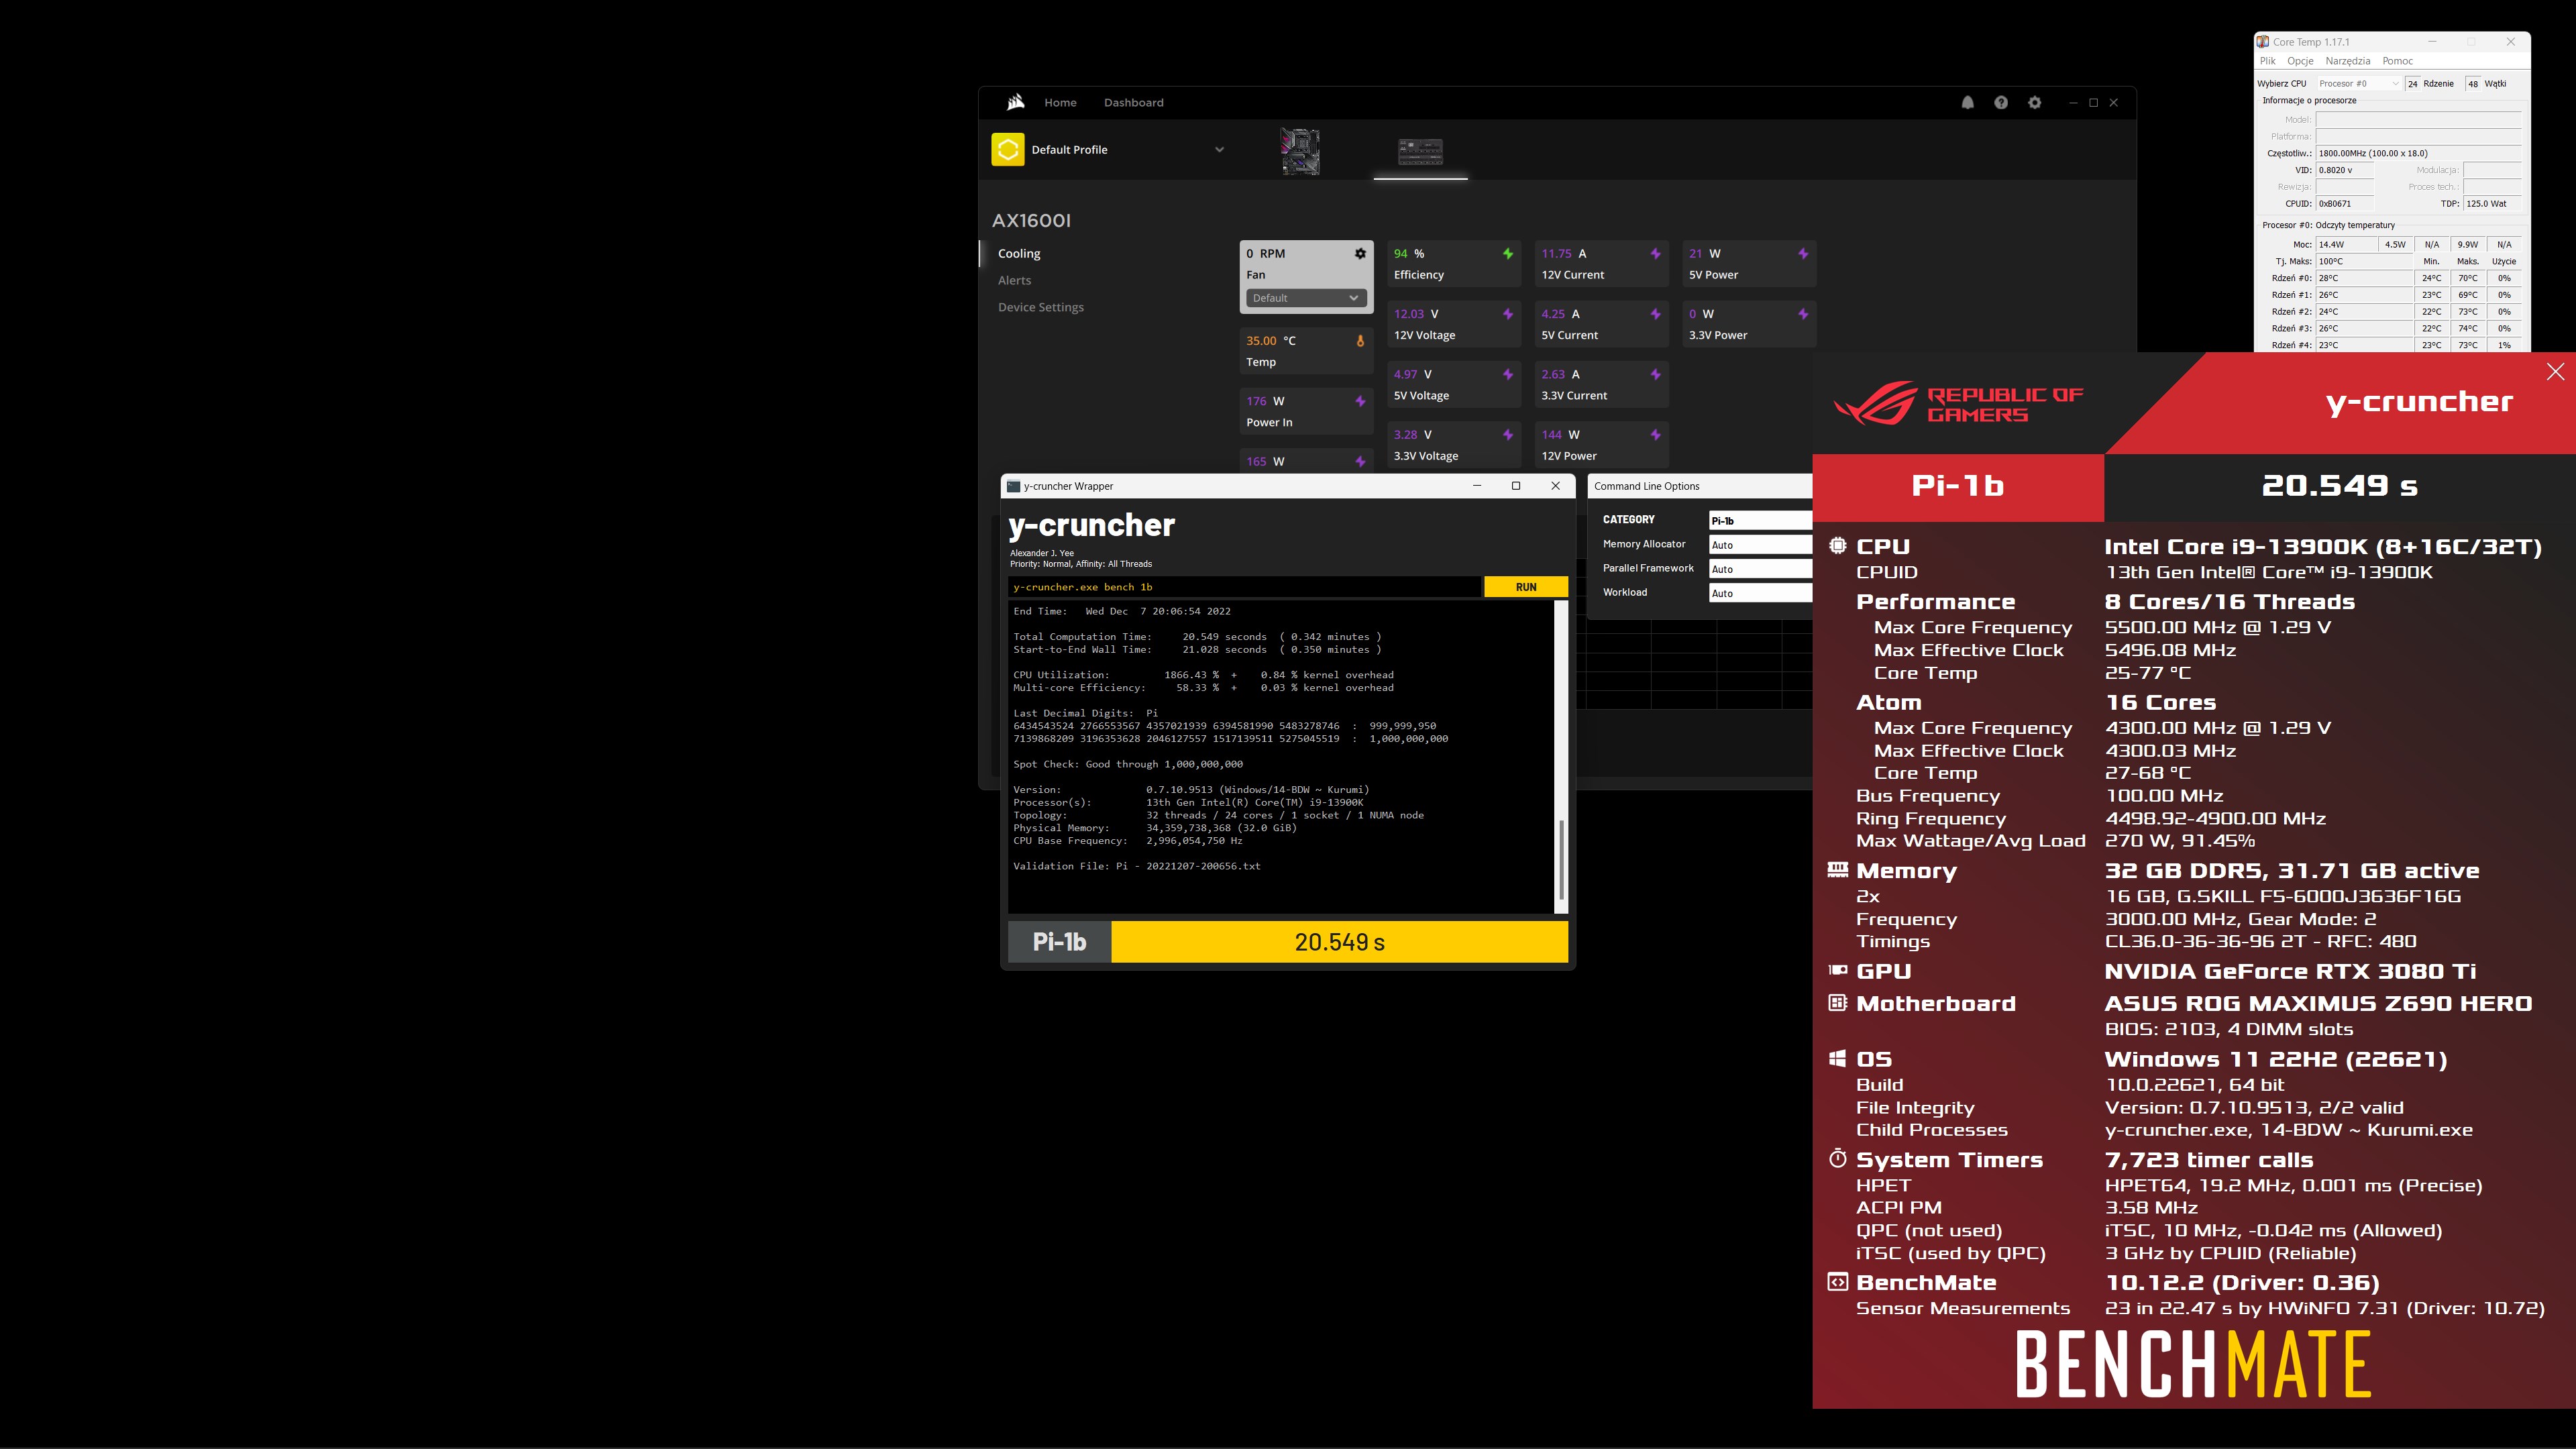Open iCUE notifications bell
The width and height of the screenshot is (2576, 1449).
(x=1967, y=102)
